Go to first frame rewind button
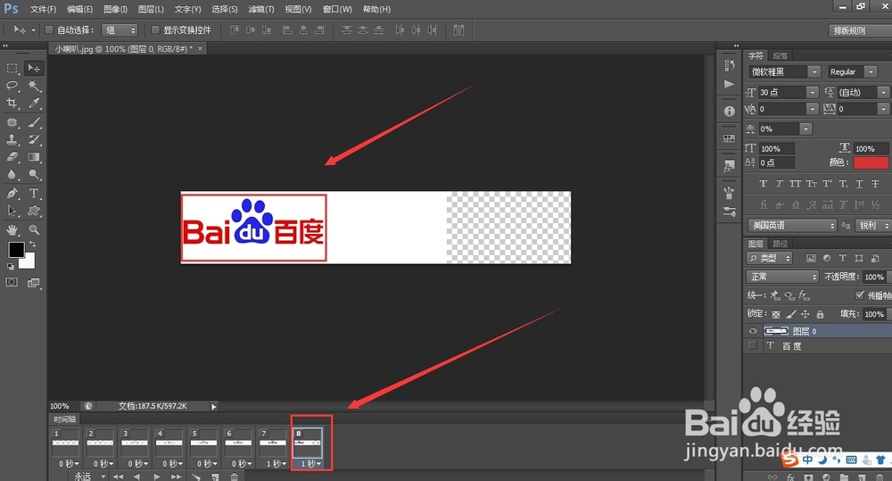 (119, 477)
